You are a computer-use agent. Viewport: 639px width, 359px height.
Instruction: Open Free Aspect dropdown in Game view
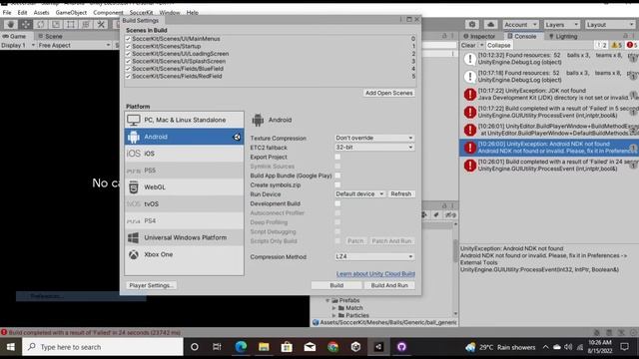click(74, 45)
